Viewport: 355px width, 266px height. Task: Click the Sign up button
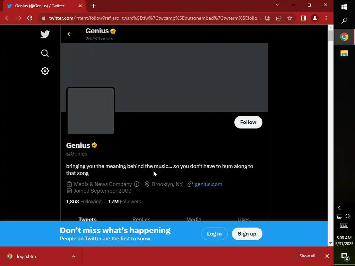[247, 234]
